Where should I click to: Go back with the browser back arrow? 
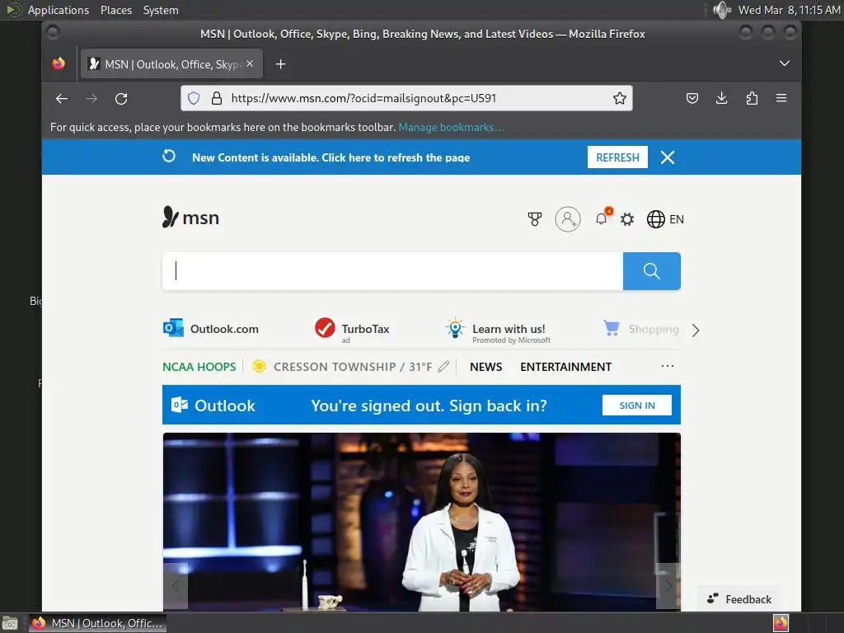62,99
